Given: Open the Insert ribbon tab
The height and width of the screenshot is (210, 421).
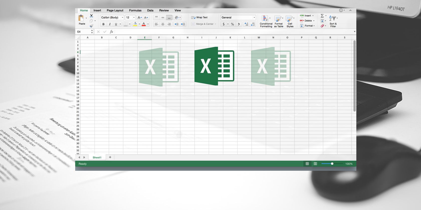Looking at the screenshot, I should pyautogui.click(x=97, y=10).
